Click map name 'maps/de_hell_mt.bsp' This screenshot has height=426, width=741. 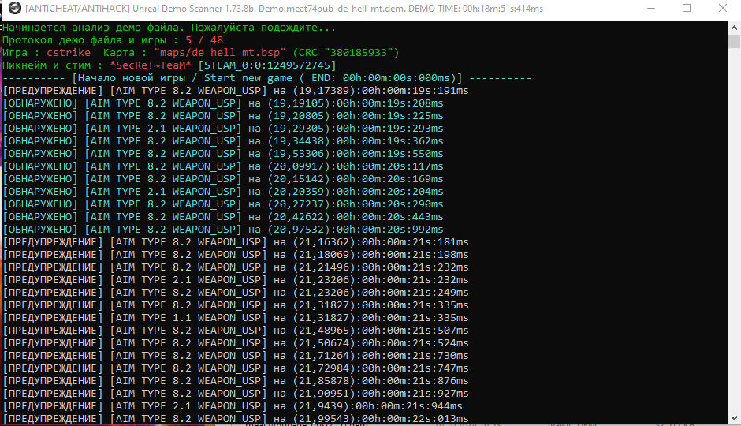(220, 53)
